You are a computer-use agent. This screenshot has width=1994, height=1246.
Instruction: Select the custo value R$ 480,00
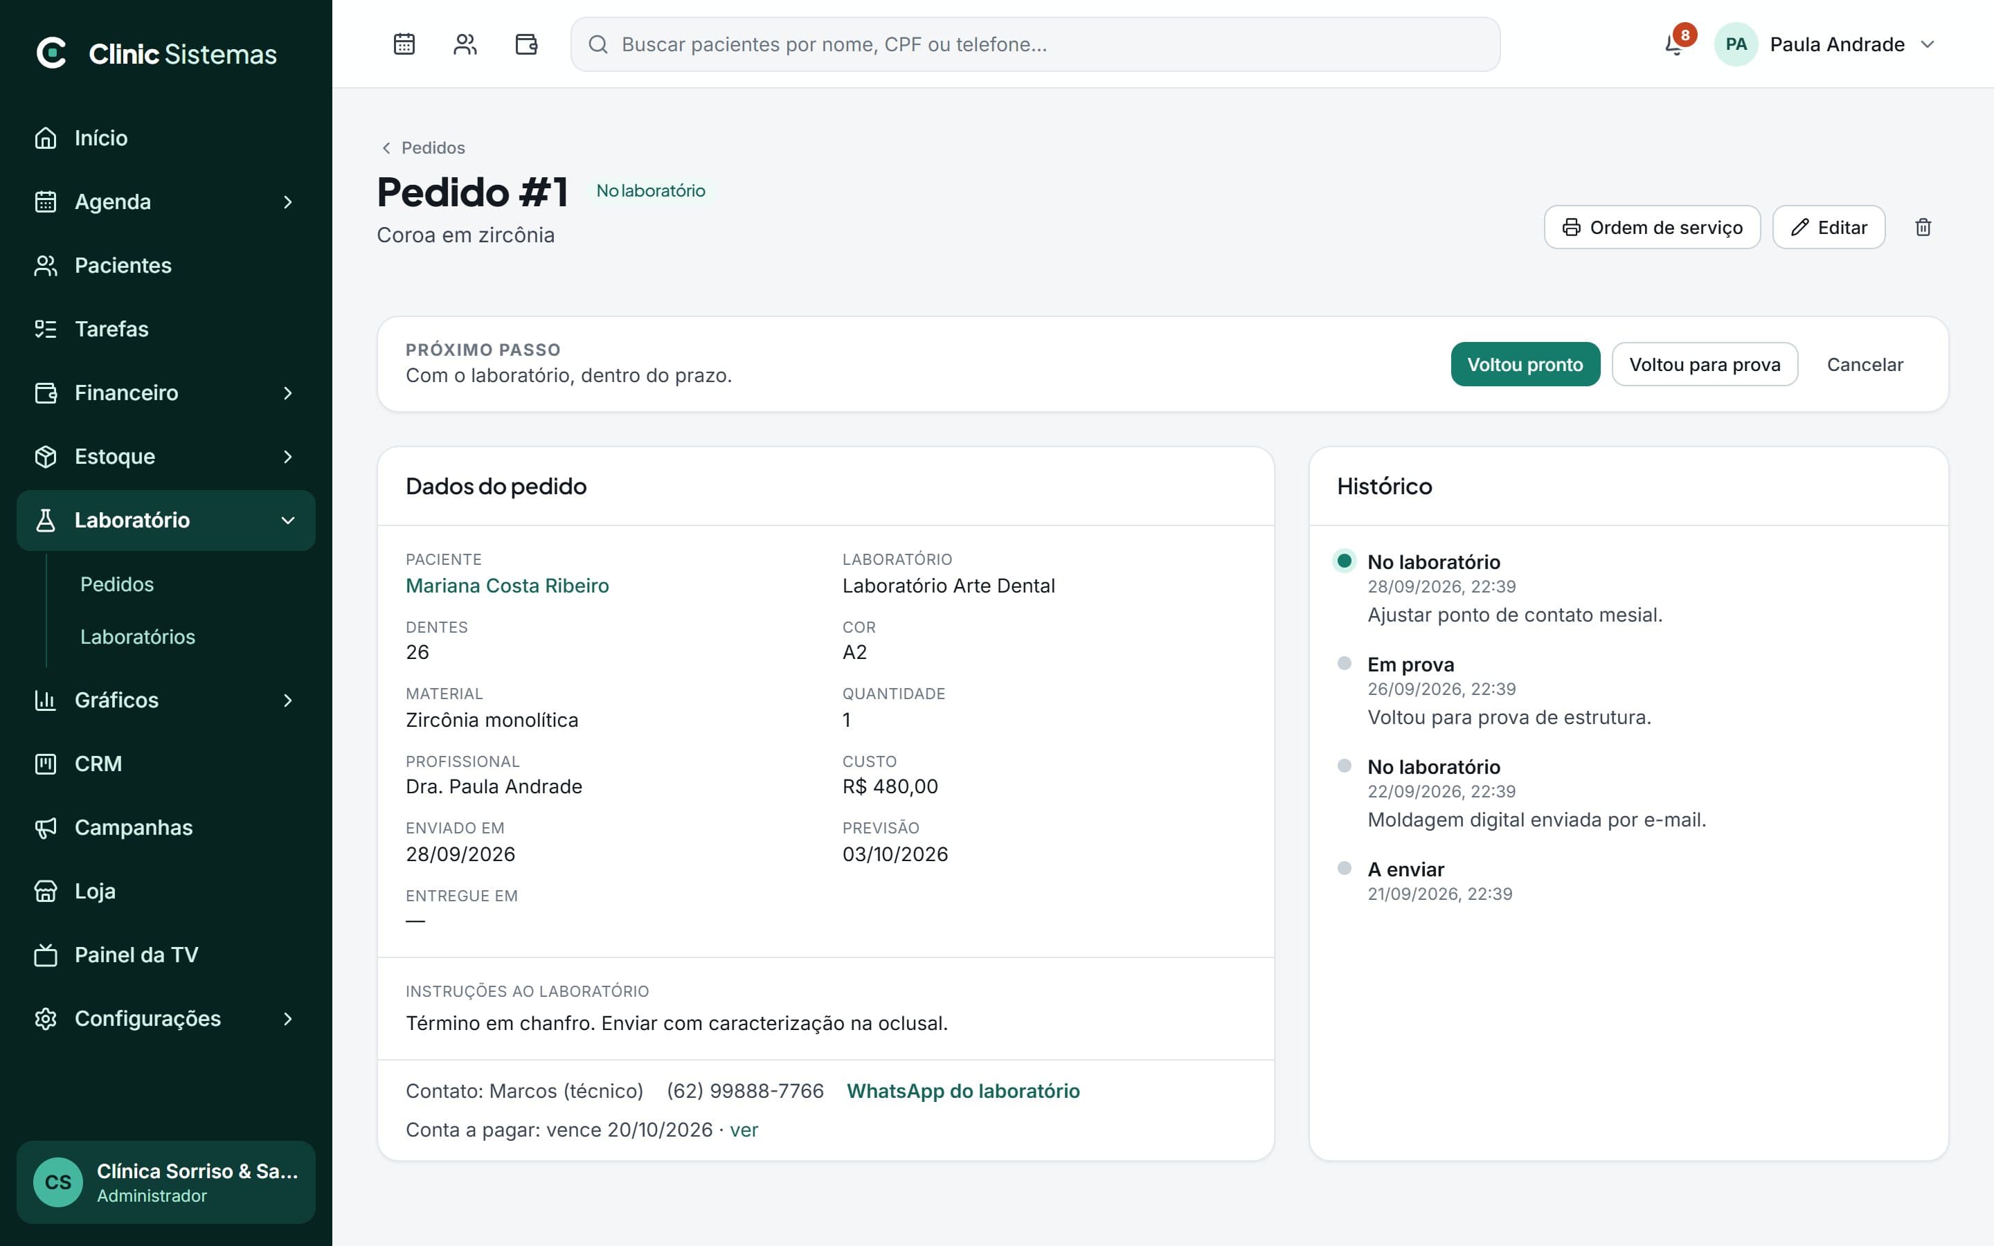890,787
